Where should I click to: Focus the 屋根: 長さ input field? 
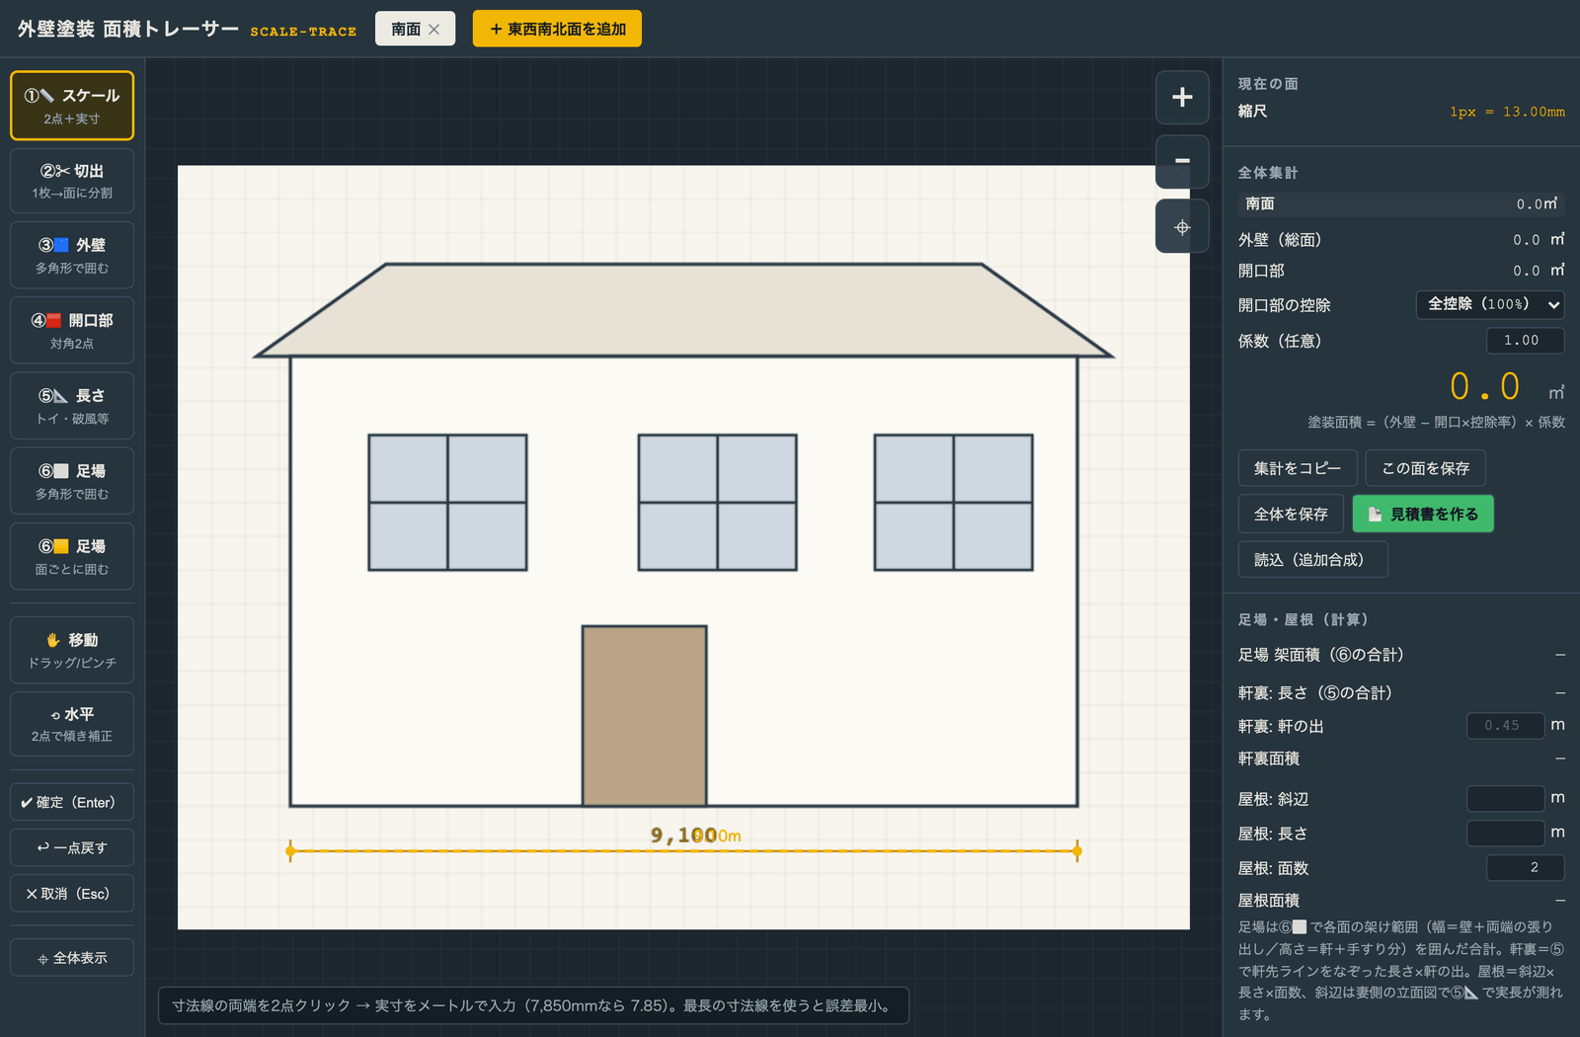(1506, 833)
